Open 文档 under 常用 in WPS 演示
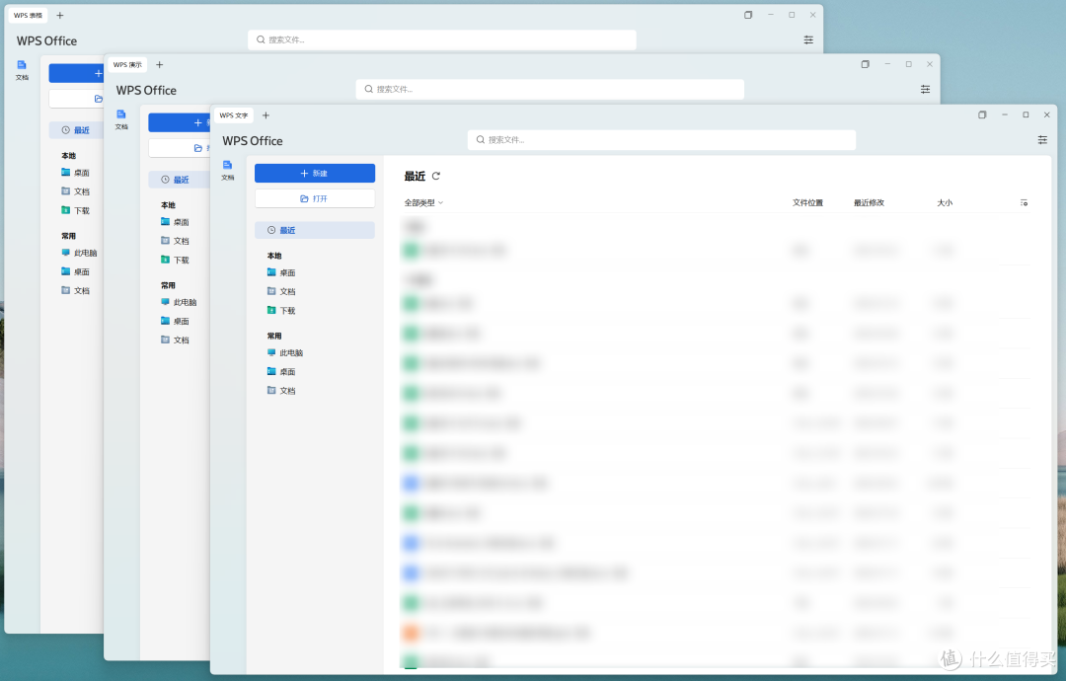The image size is (1066, 681). 176,340
